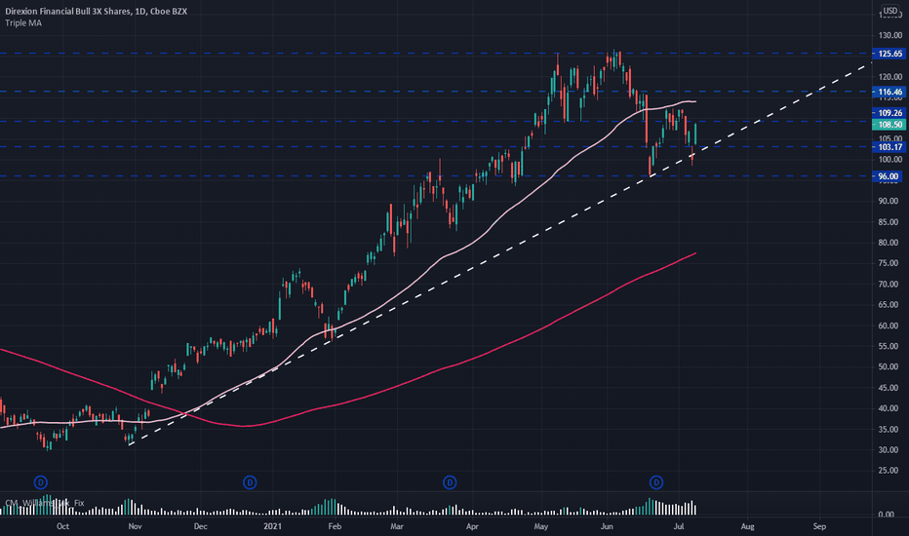
Task: Click the 130.00 value on price axis
Action: (x=890, y=35)
